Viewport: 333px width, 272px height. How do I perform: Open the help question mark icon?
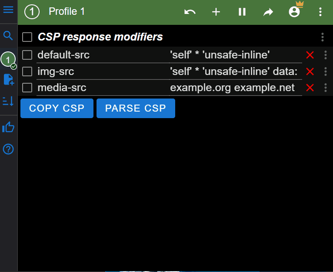tap(8, 150)
